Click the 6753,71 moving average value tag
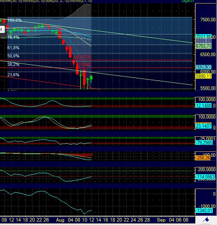Screen dimensions: 217x225 click(204, 46)
